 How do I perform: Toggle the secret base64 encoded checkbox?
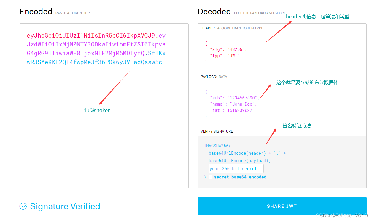[x=210, y=177]
